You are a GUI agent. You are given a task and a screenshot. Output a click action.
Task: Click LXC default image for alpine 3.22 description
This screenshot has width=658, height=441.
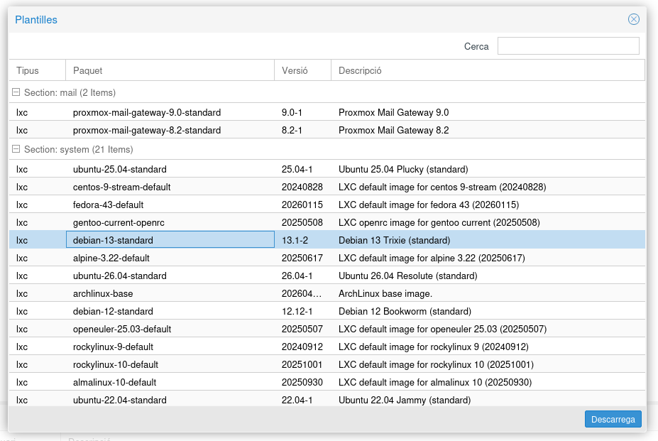[x=432, y=258]
